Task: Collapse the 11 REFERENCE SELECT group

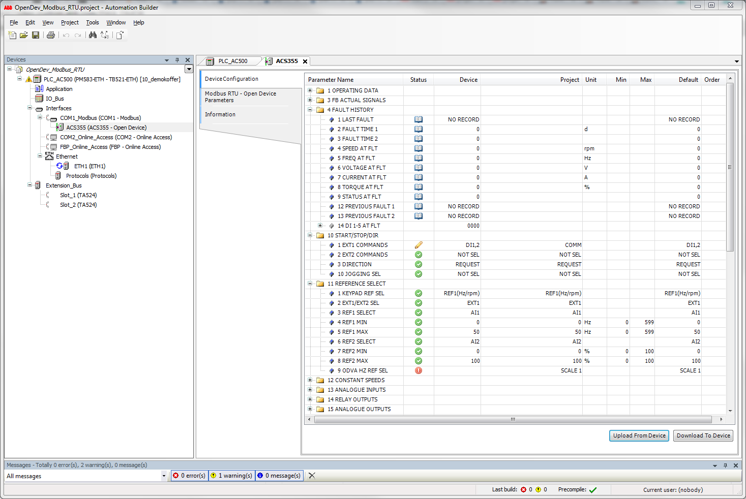Action: (x=310, y=284)
